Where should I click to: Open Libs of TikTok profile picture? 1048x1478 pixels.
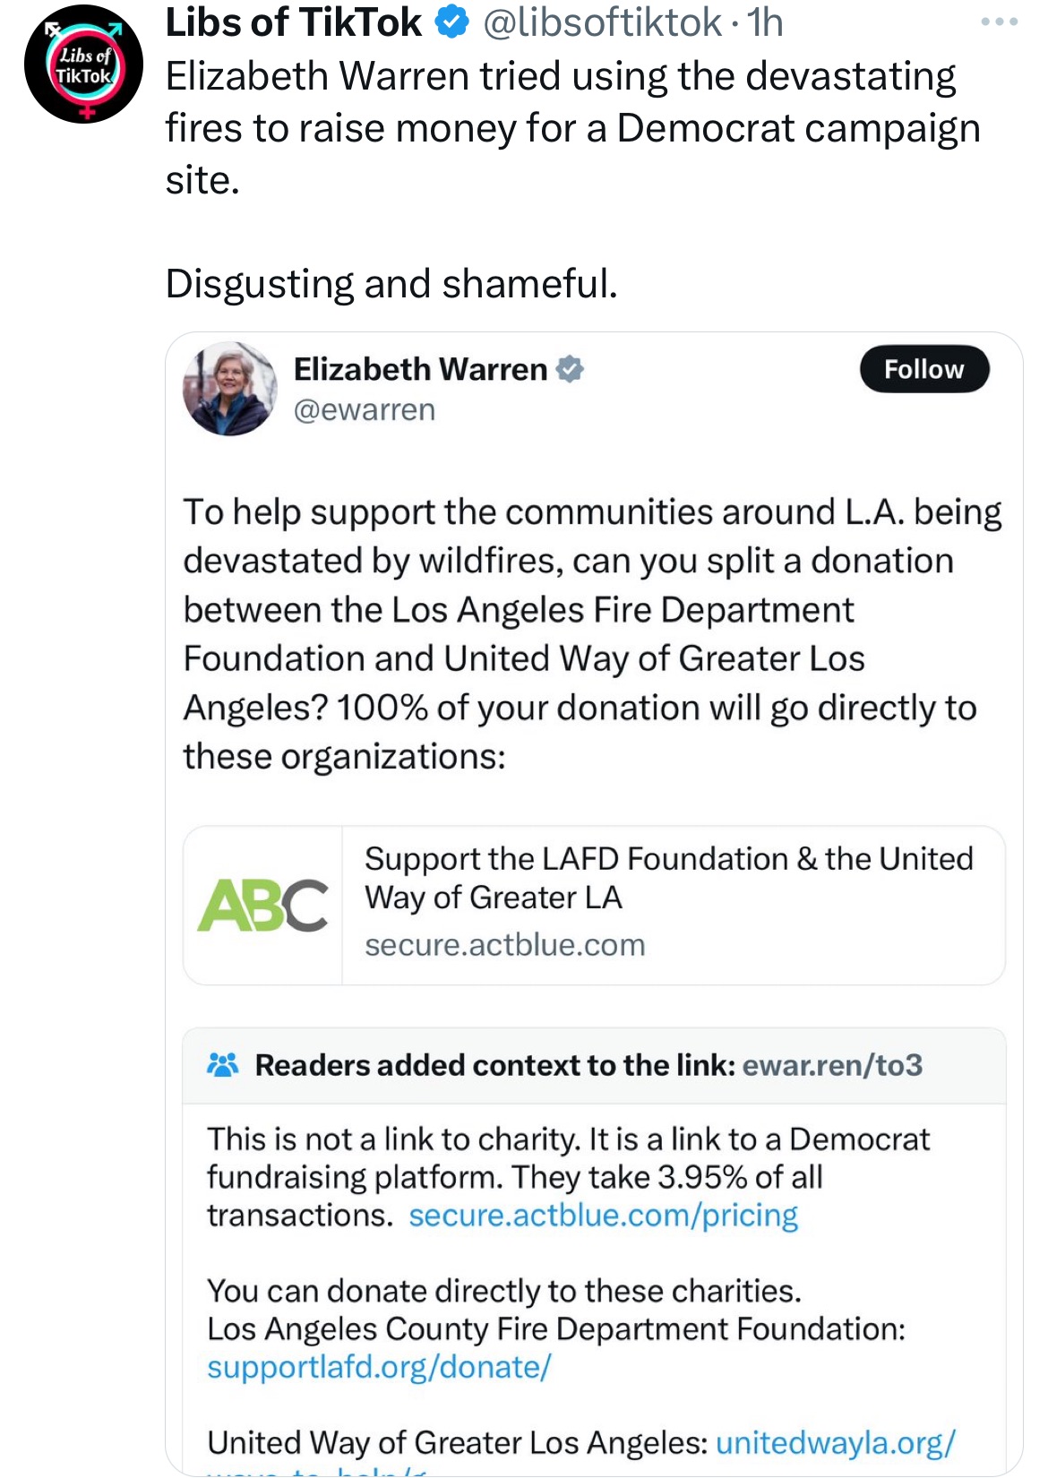coord(83,64)
